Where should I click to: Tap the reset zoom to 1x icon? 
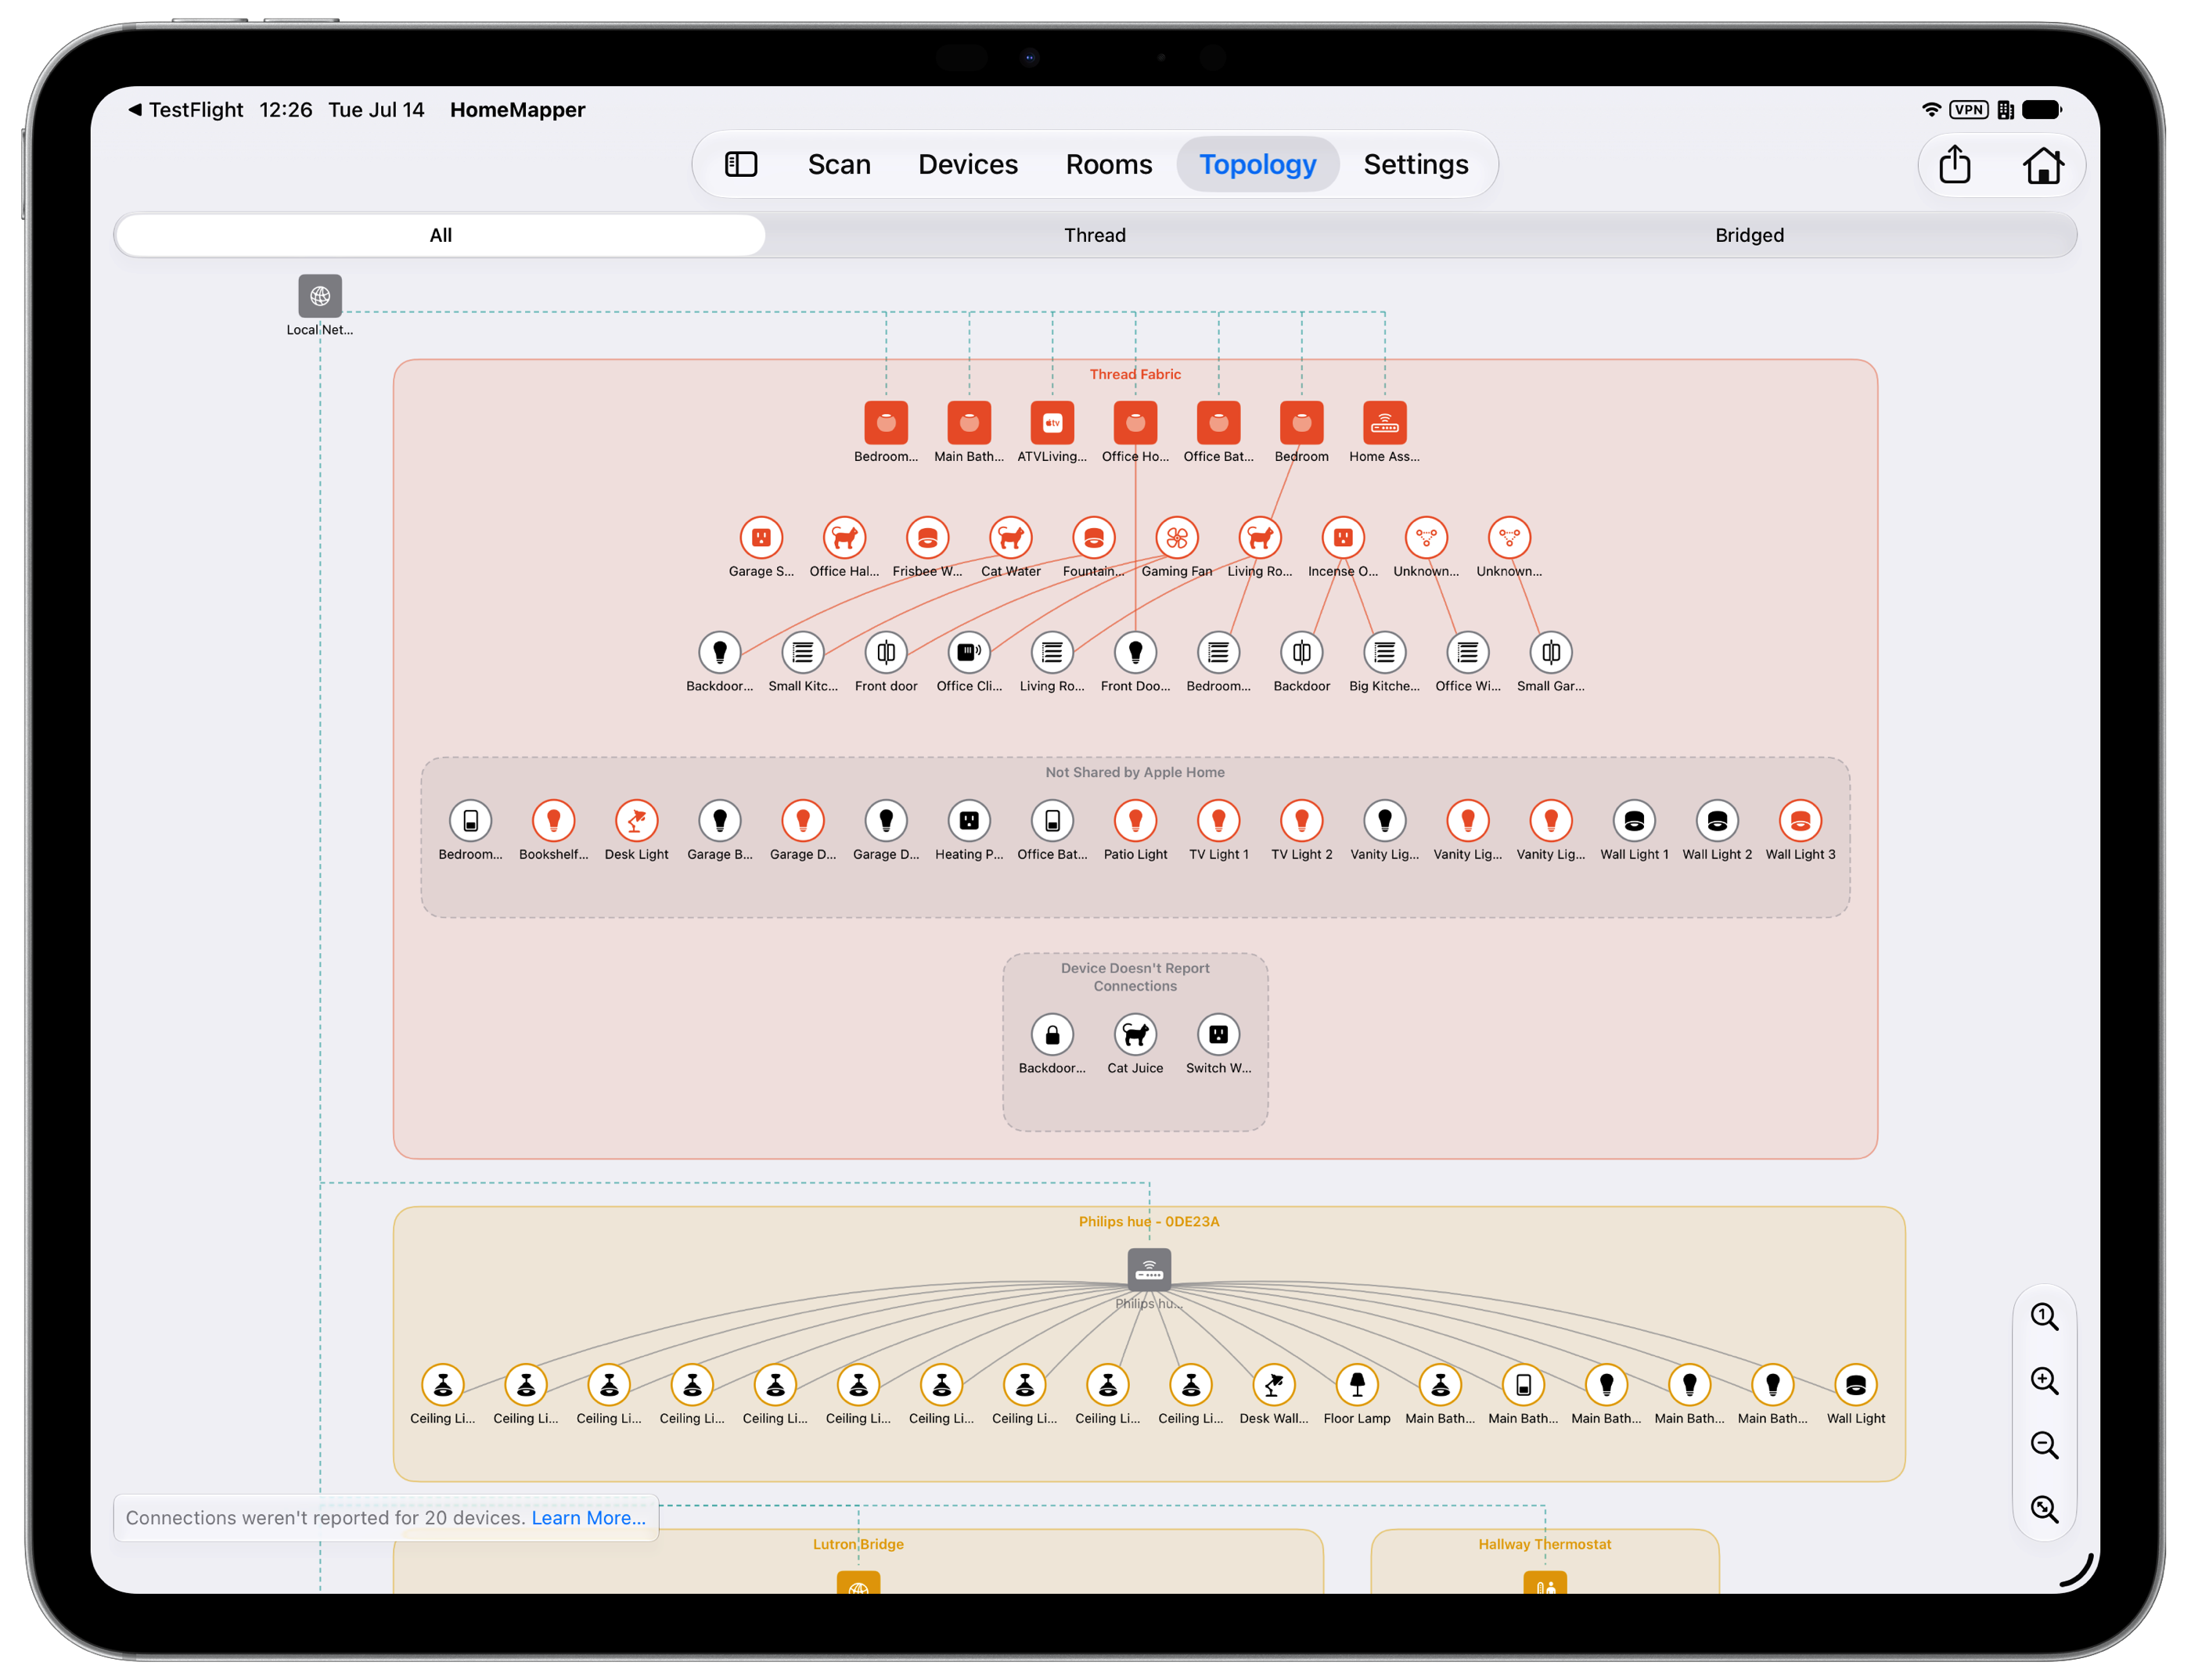[2044, 1317]
